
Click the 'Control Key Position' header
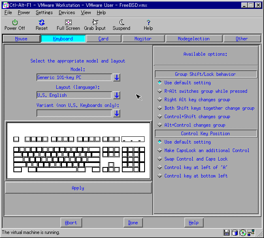click(x=206, y=134)
